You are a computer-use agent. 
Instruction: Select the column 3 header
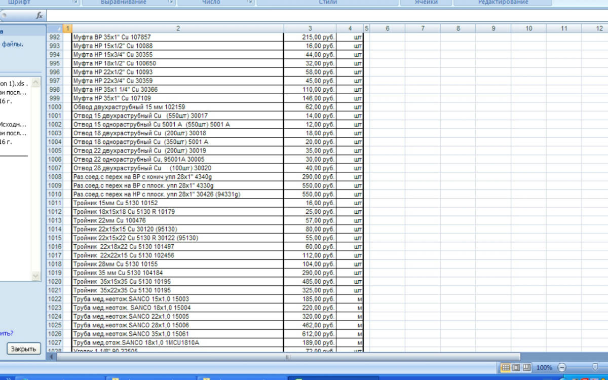click(310, 28)
